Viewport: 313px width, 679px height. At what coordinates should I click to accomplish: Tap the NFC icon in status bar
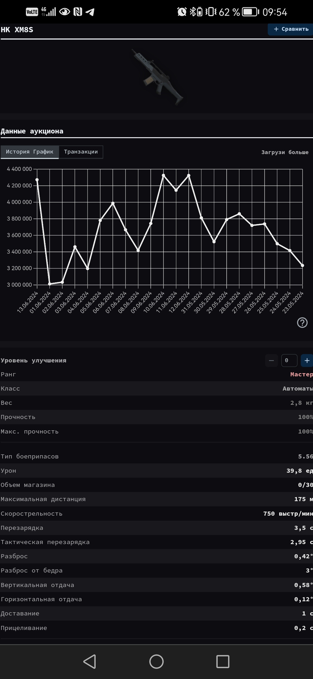(78, 12)
